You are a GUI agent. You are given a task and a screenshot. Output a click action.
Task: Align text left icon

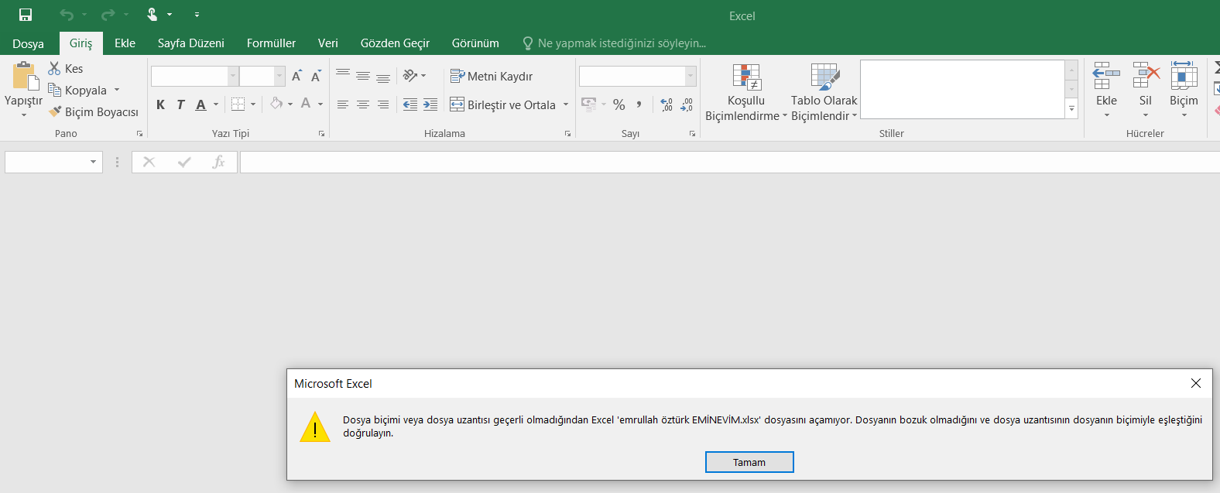(343, 104)
